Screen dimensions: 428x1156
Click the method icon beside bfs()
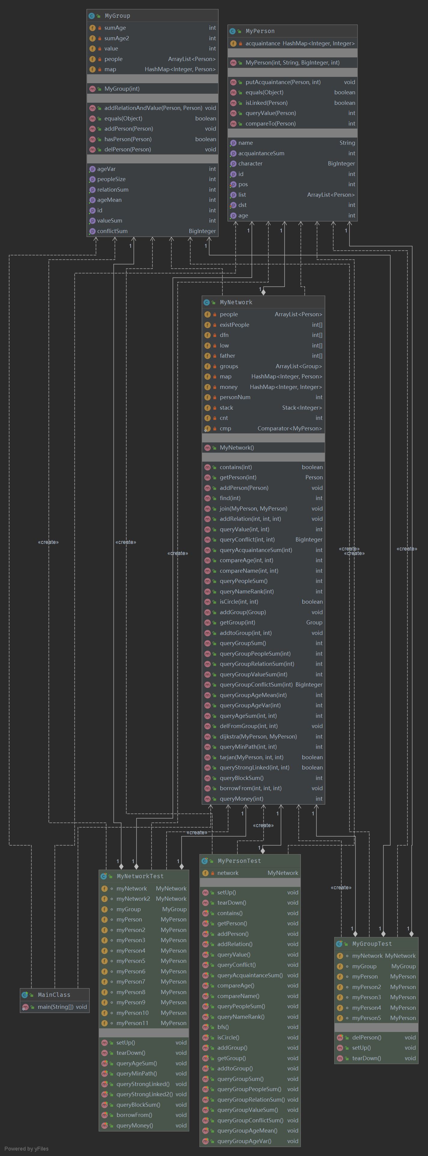tap(205, 1027)
